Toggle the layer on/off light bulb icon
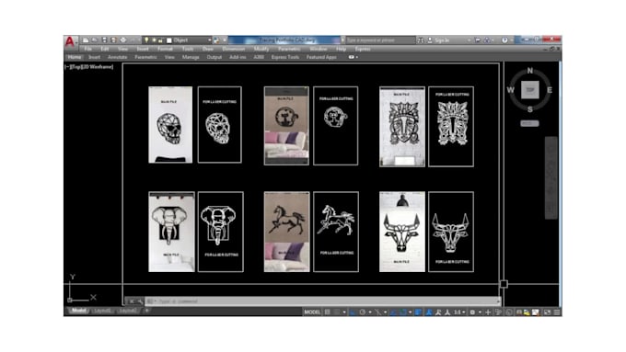The width and height of the screenshot is (626, 352). (x=146, y=40)
